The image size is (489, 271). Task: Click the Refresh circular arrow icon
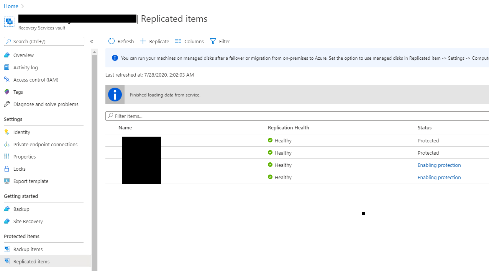[x=112, y=41]
